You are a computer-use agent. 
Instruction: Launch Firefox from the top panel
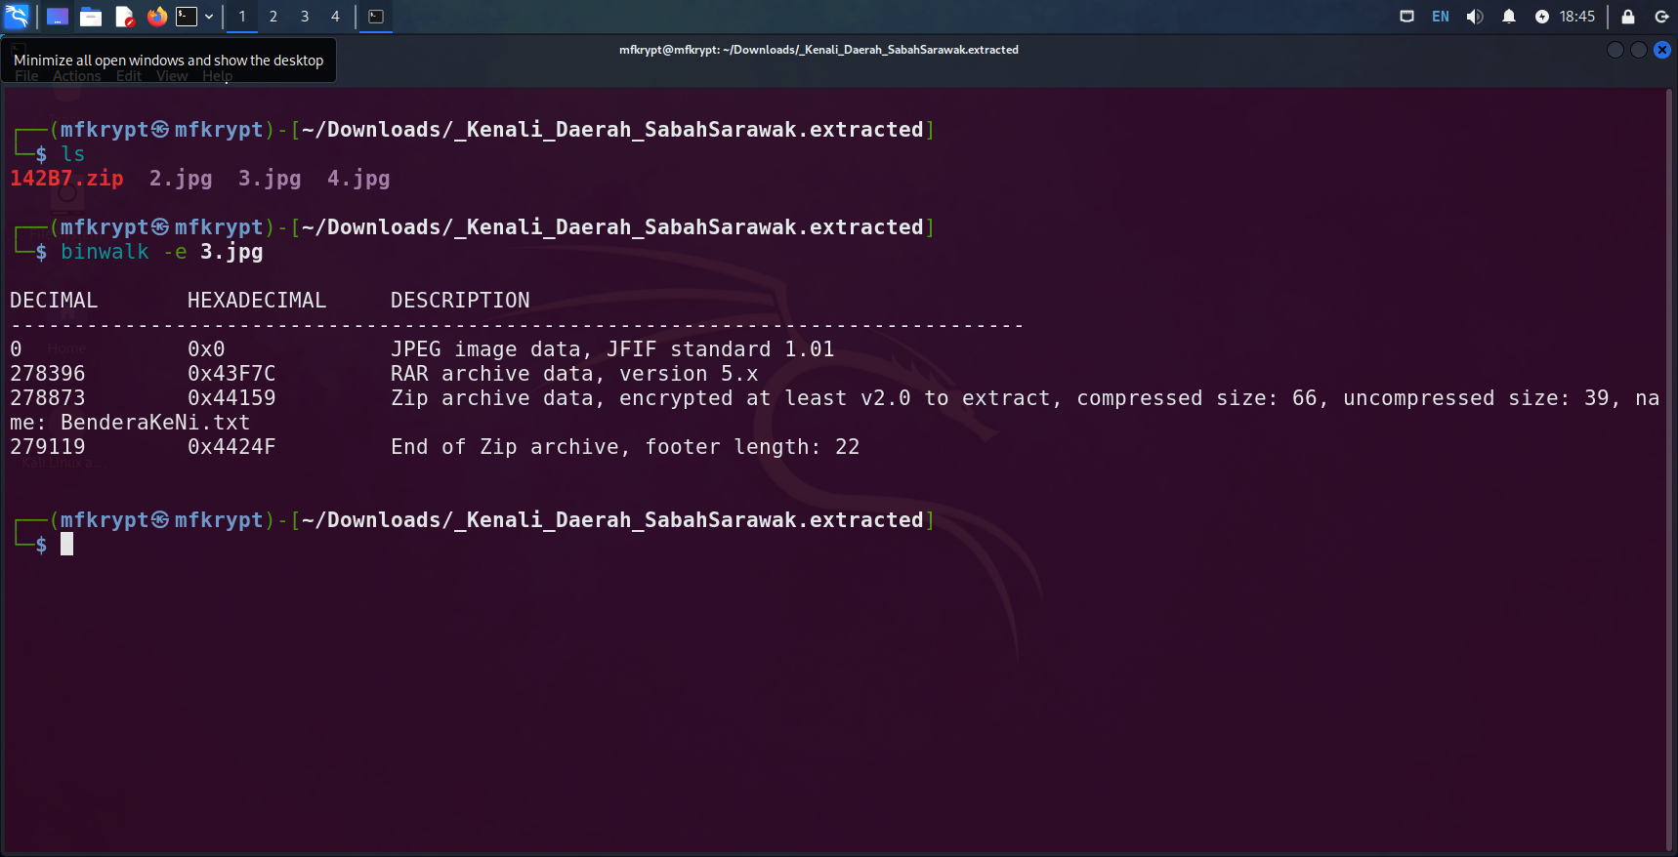pyautogui.click(x=156, y=17)
